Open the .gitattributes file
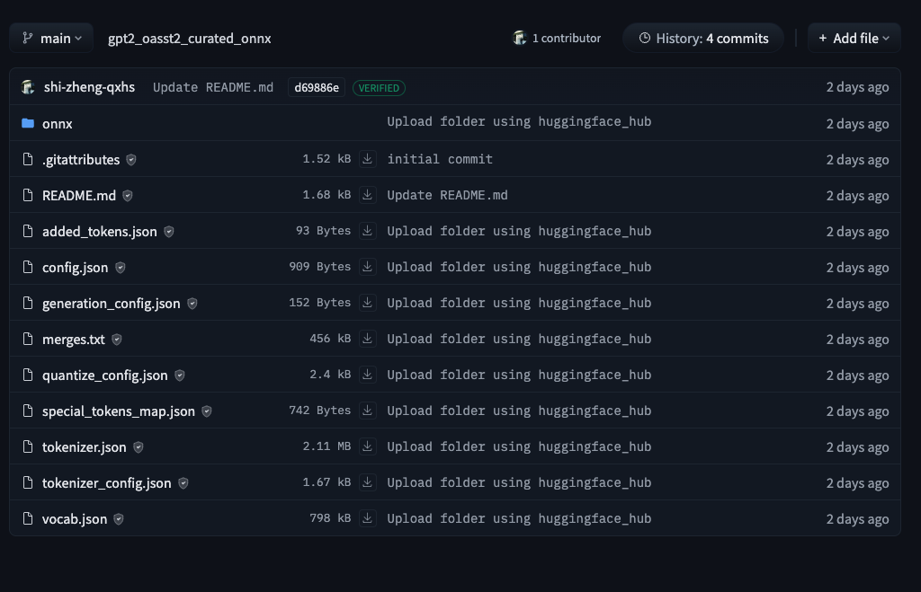 point(81,160)
